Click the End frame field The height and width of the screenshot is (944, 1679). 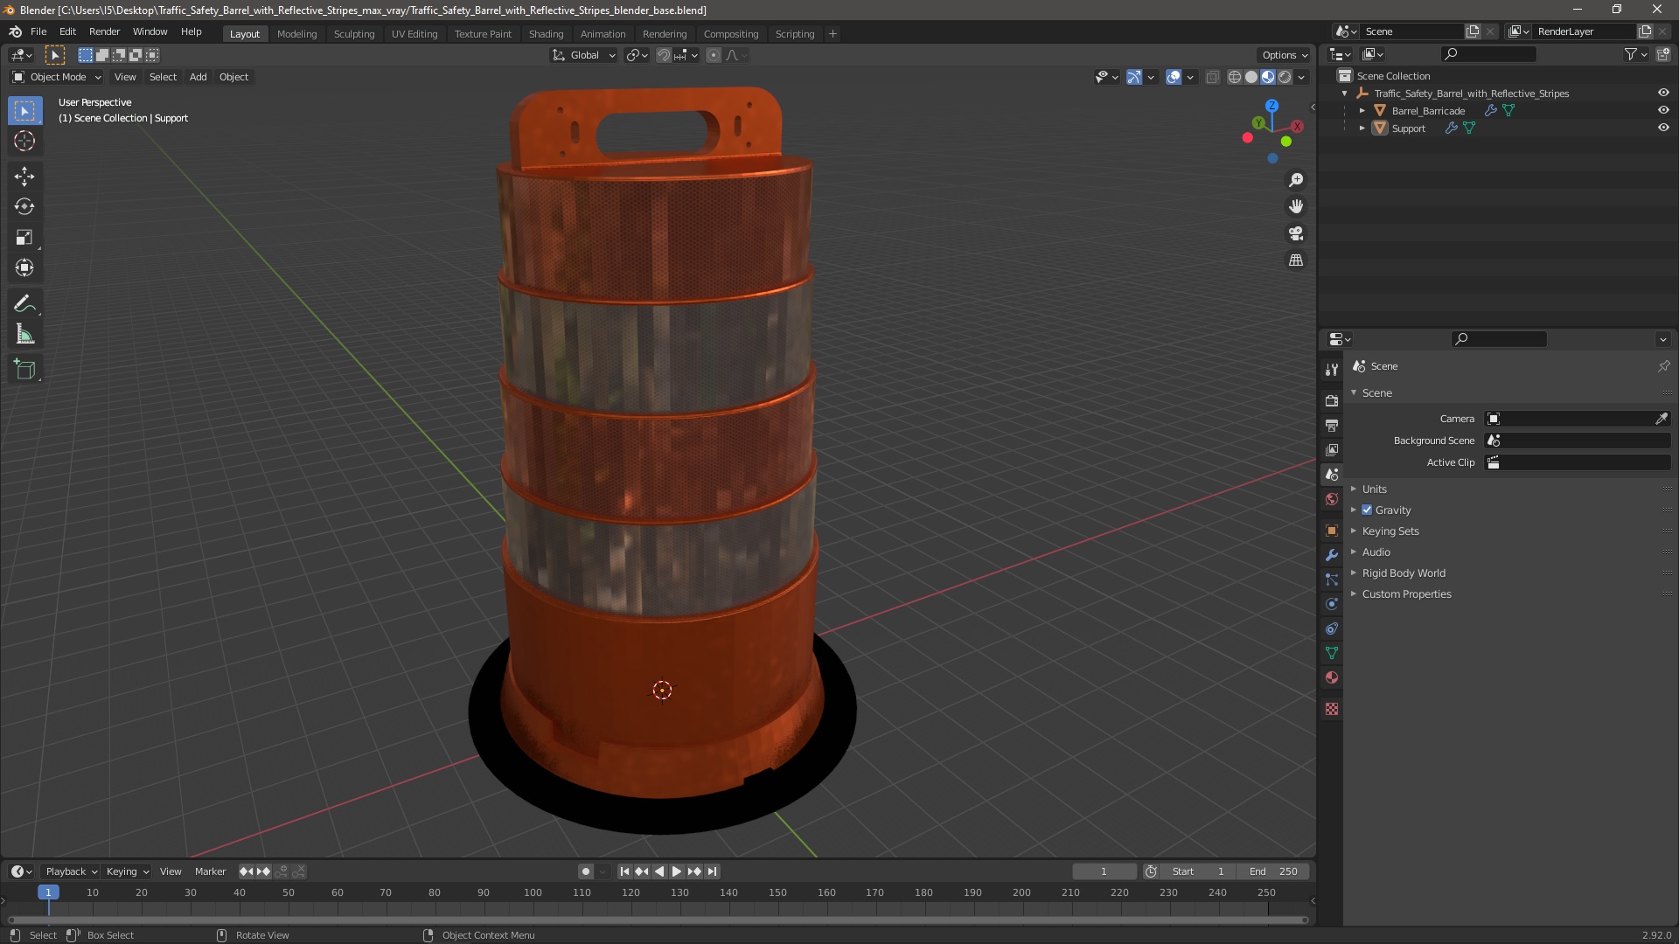pyautogui.click(x=1273, y=871)
